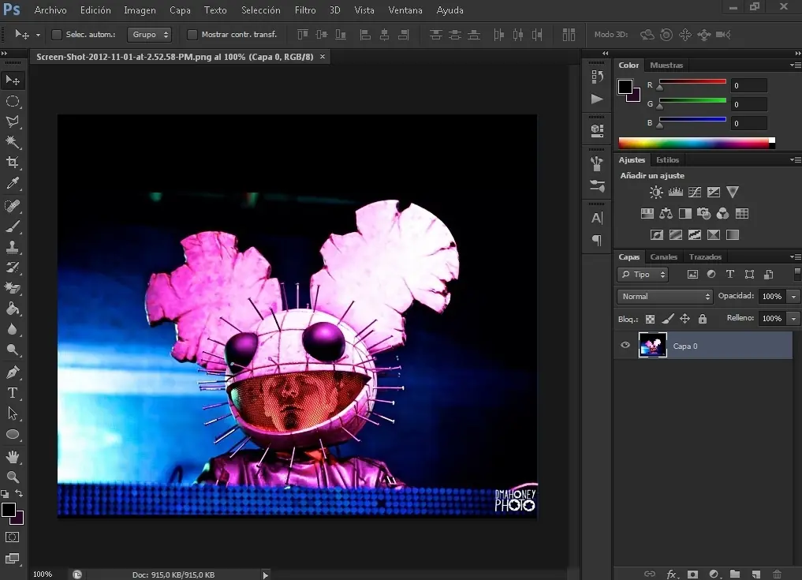
Task: Select the Path Selection tool
Action: (x=13, y=413)
